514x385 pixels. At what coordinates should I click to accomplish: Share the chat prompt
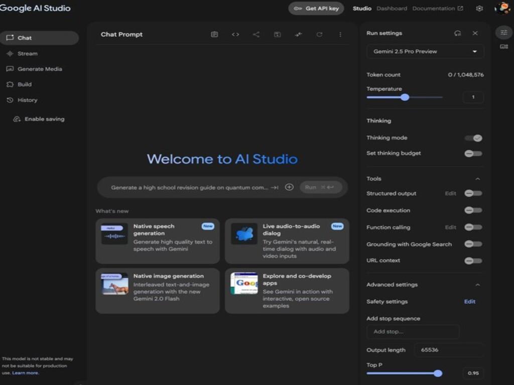click(x=256, y=35)
